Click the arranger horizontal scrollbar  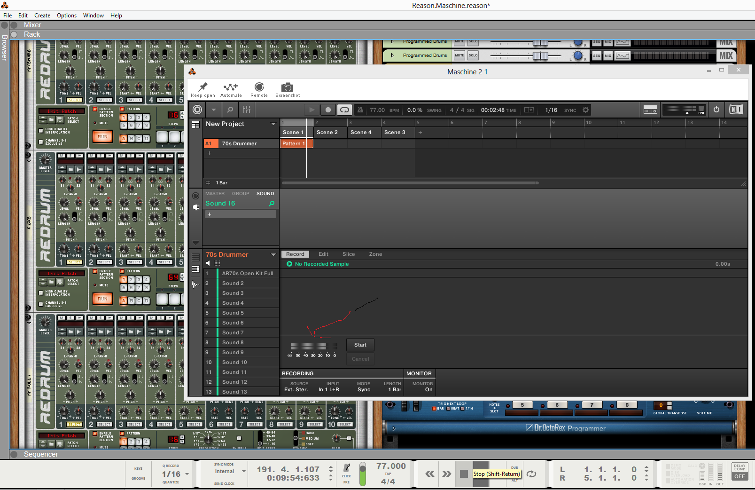[x=410, y=183]
